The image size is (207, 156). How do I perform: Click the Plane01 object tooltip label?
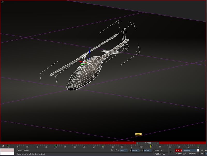[138, 134]
